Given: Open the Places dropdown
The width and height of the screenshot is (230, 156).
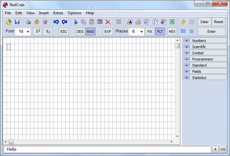Looking at the screenshot, I should [x=141, y=32].
